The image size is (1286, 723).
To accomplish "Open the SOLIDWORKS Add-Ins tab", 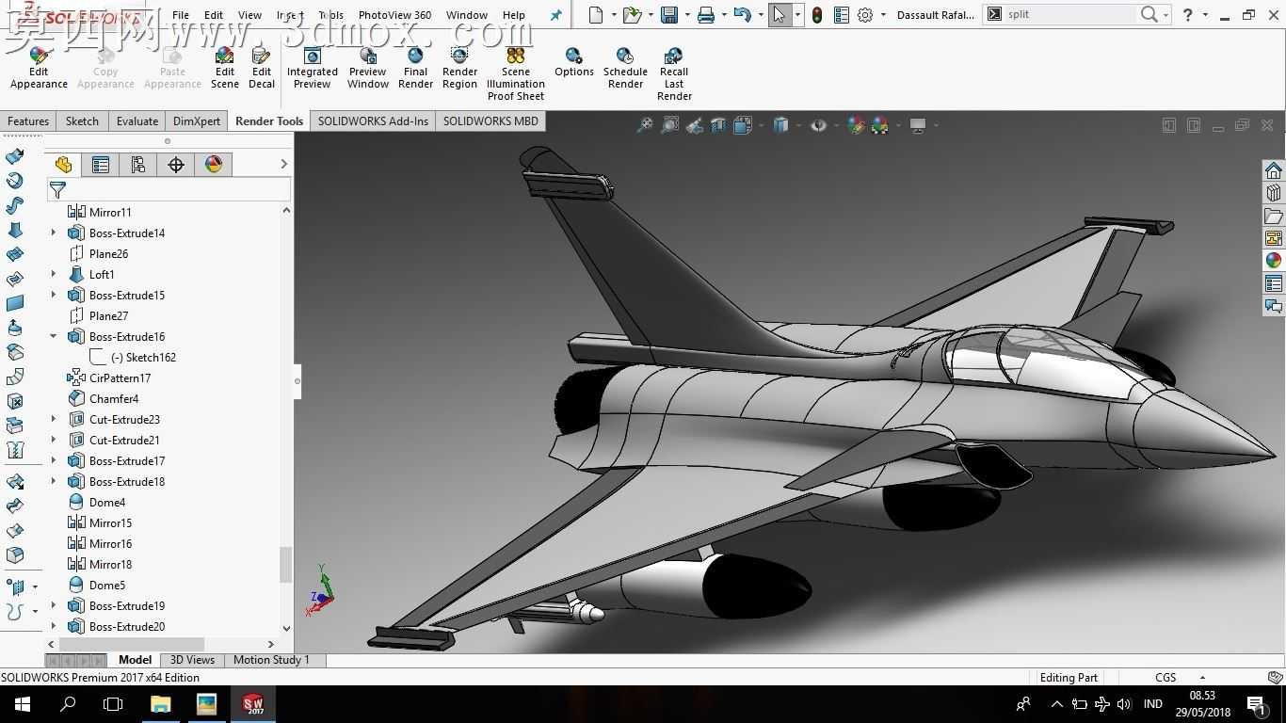I will tap(373, 121).
